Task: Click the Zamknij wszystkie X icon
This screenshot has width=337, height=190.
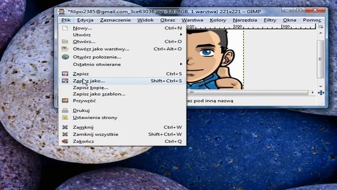Action: [x=65, y=134]
